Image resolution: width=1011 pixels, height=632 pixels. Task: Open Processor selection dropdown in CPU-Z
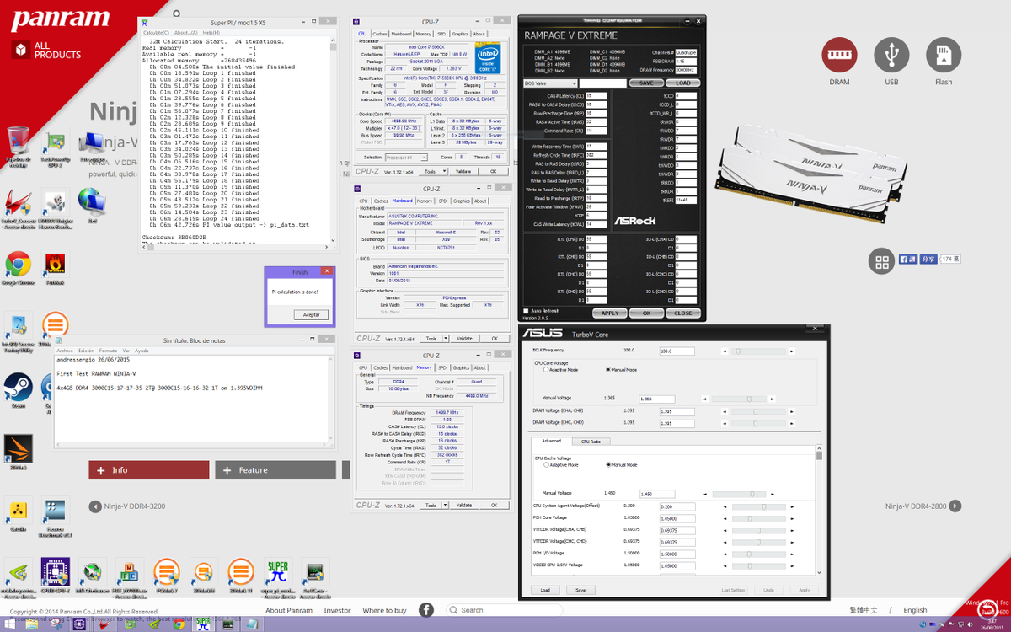click(406, 157)
